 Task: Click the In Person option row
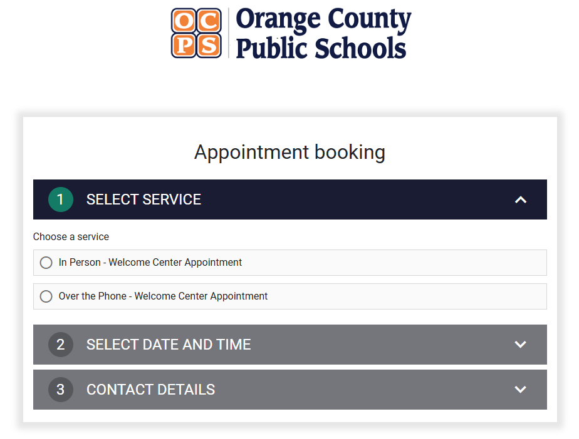click(289, 263)
